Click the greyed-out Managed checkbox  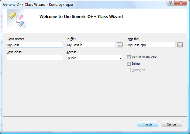(x=129, y=70)
